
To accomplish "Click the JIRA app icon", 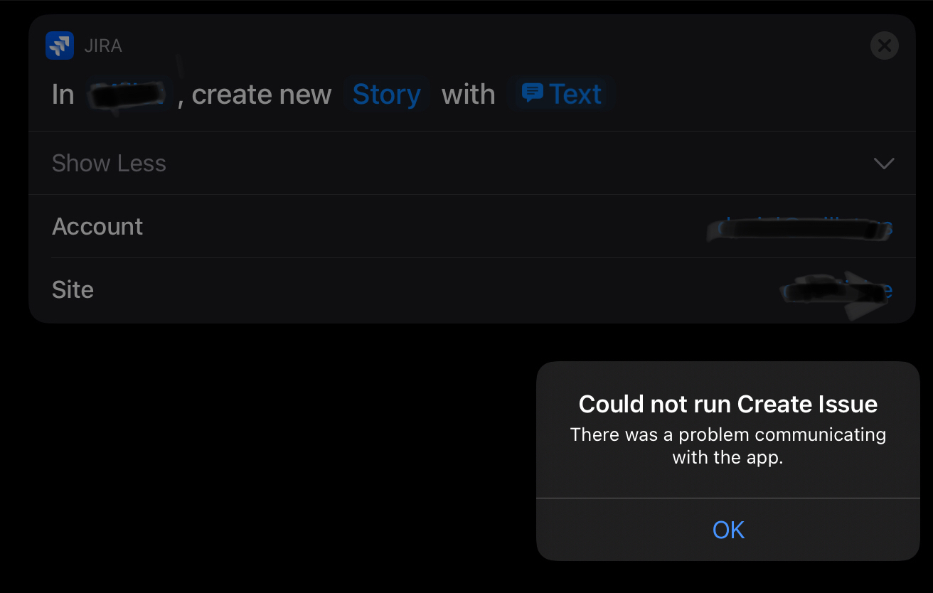I will [60, 46].
